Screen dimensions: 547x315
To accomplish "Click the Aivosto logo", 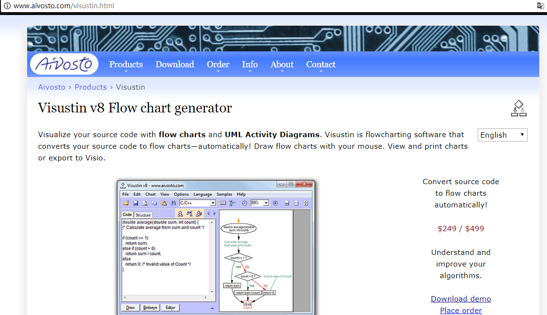I will [64, 64].
